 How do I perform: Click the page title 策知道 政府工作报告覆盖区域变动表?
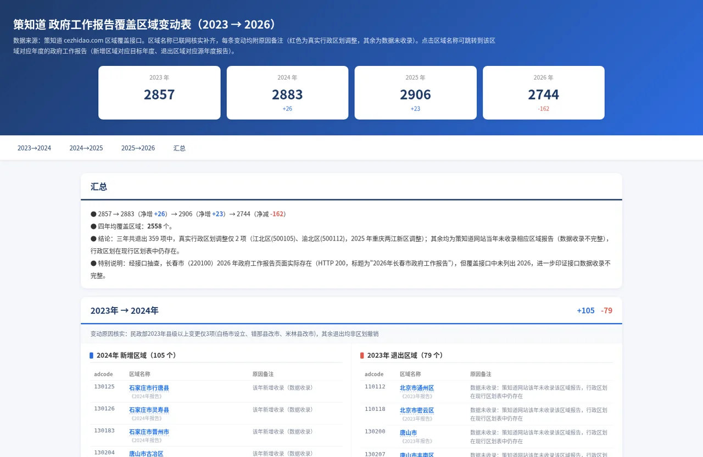point(146,25)
